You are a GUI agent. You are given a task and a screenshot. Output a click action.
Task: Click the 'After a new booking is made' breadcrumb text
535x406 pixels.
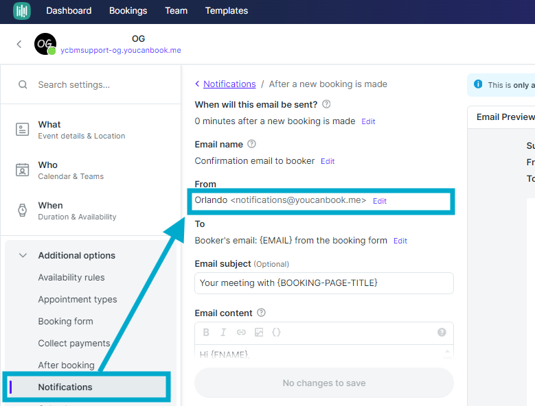pos(328,84)
